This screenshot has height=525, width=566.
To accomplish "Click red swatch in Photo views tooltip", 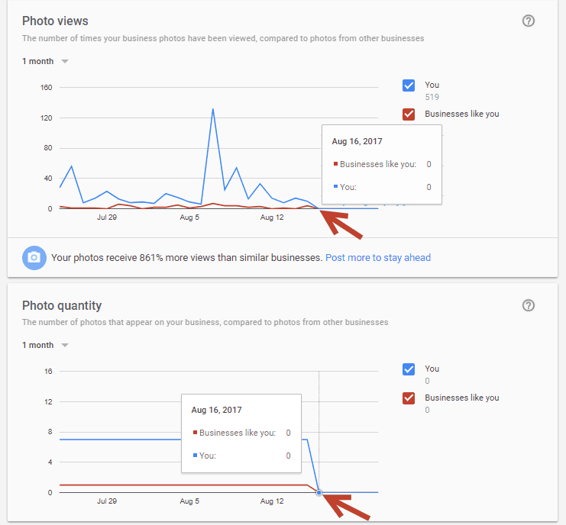I will tap(335, 164).
